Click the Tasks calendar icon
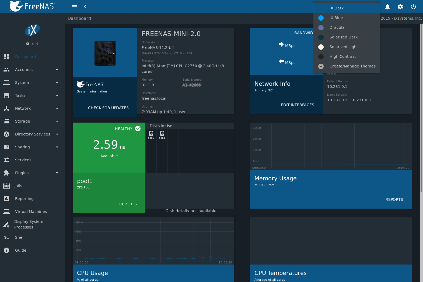The height and width of the screenshot is (282, 423). [6, 95]
